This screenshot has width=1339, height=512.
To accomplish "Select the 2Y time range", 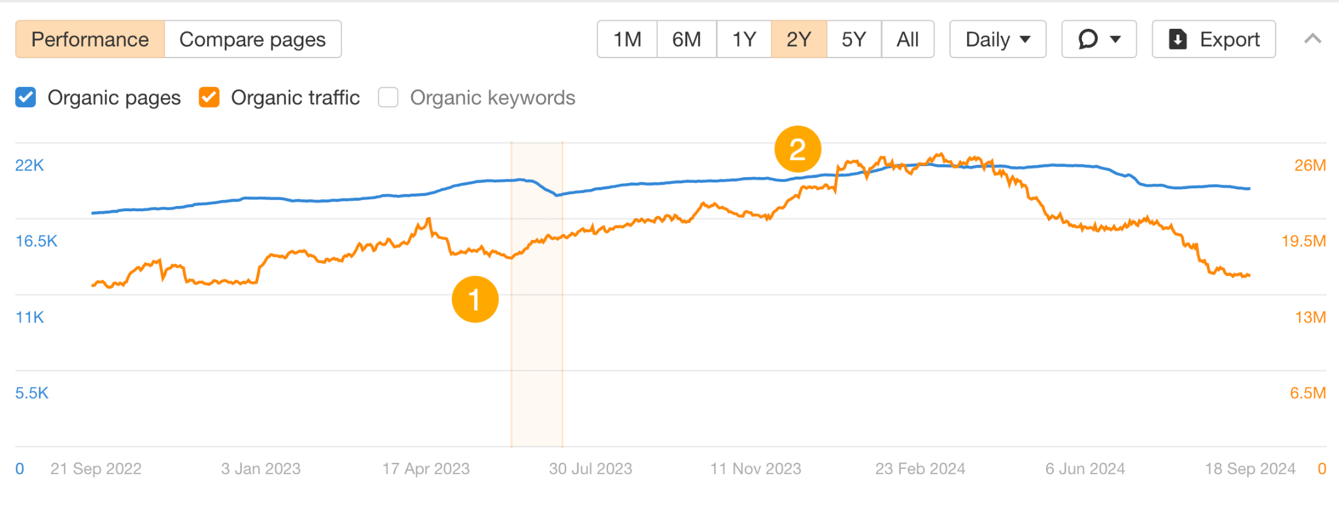I will tap(799, 39).
